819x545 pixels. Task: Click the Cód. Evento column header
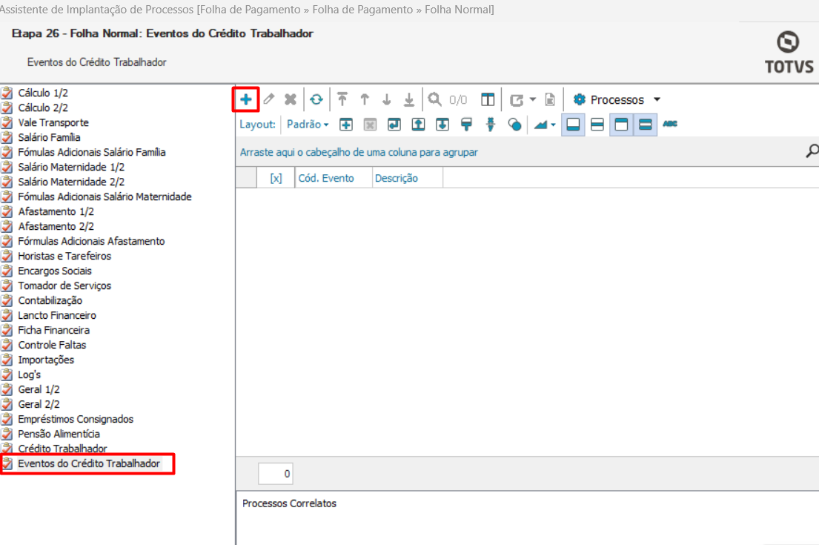(326, 178)
